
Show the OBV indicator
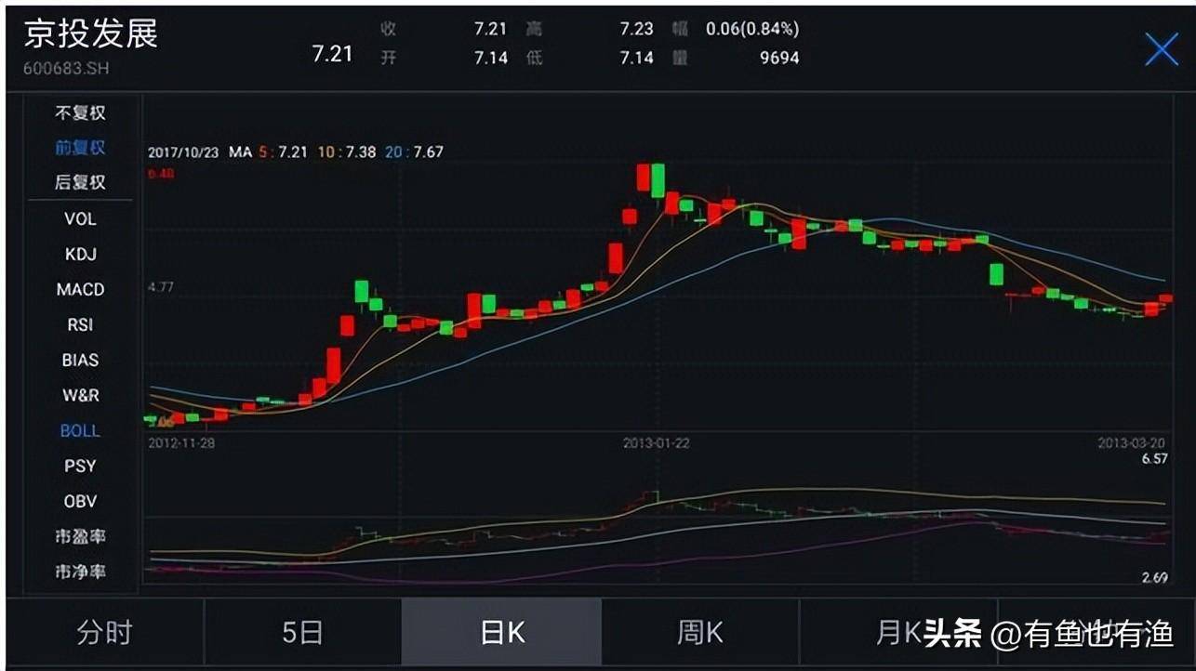click(x=80, y=502)
